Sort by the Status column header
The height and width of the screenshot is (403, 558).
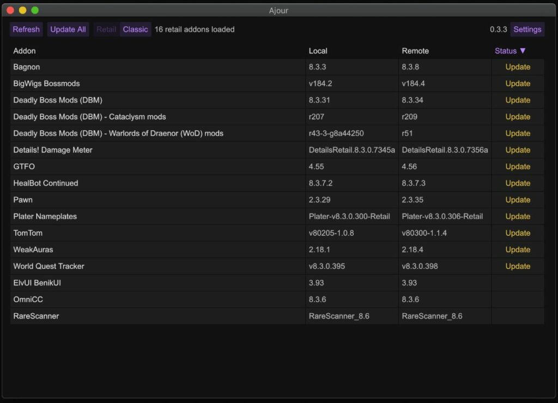click(x=510, y=51)
